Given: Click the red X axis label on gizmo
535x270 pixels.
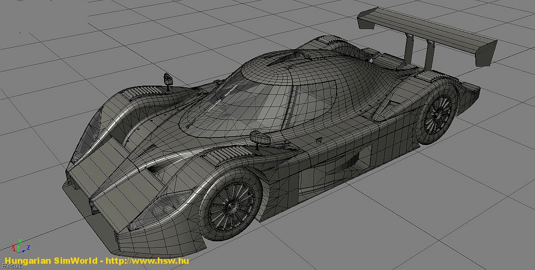Looking at the screenshot, I should [14, 247].
